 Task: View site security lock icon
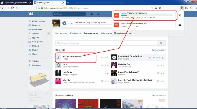[42, 8]
